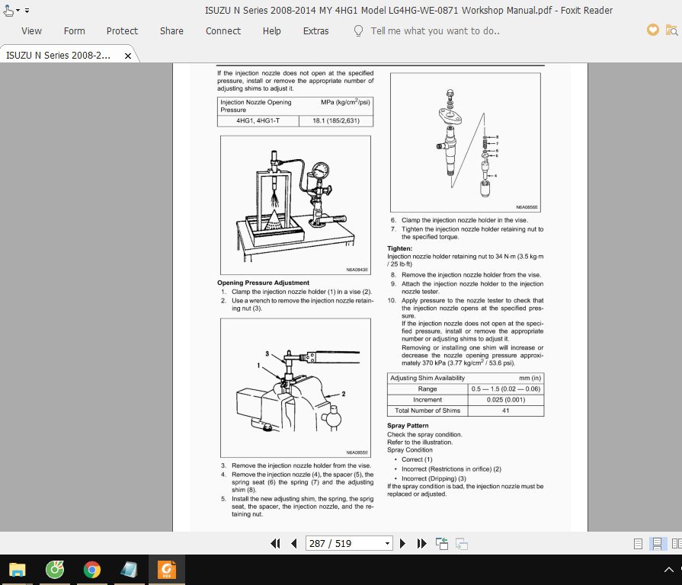Open the Extras ribbon tab

[x=315, y=31]
